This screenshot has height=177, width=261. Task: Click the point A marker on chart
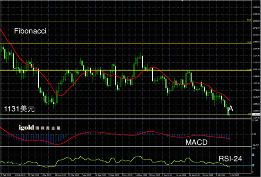coord(231,109)
